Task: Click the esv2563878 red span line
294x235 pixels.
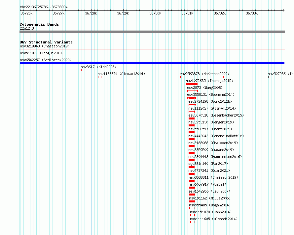Action: click(x=202, y=77)
